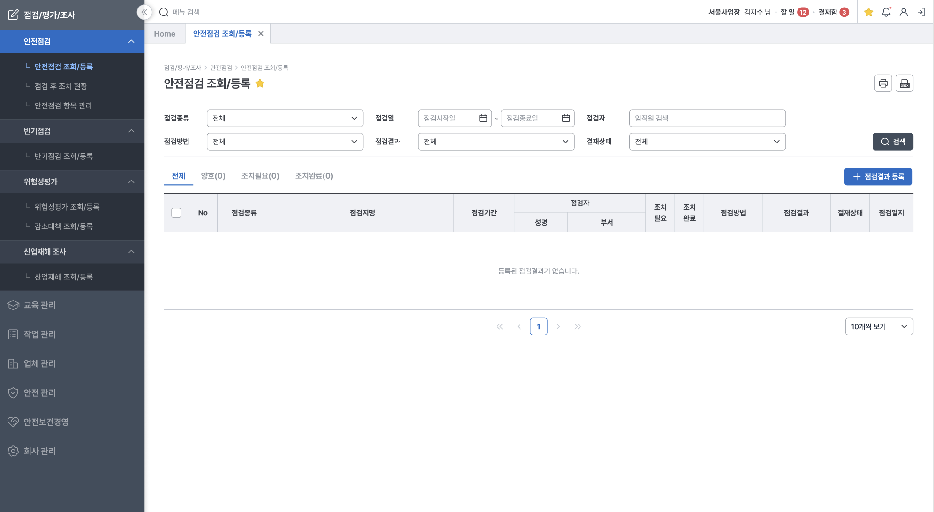Screen dimensions: 934x512
Task: Switch to the 조치필요(0) tab
Action: pyautogui.click(x=260, y=176)
